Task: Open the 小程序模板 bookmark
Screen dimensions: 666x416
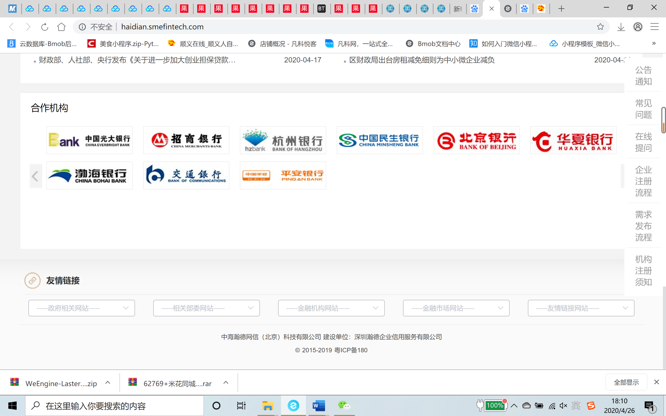Action: (585, 43)
